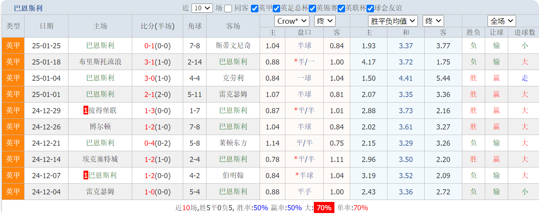Click the 比分(半场) column header
Screen dimensions: 539x215
158,26
